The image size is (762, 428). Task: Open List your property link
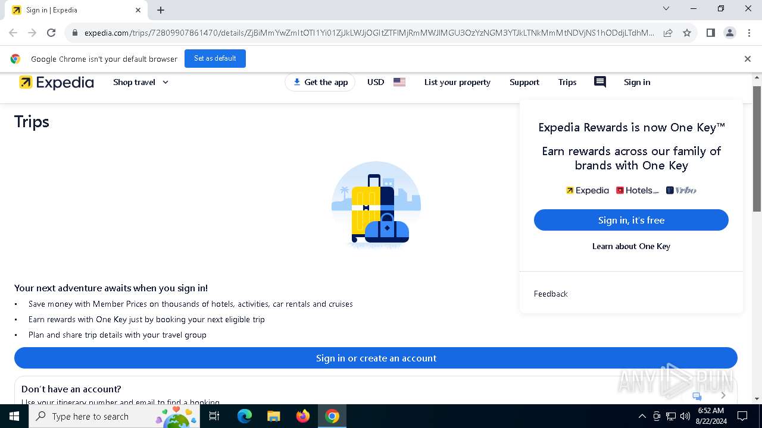[457, 82]
